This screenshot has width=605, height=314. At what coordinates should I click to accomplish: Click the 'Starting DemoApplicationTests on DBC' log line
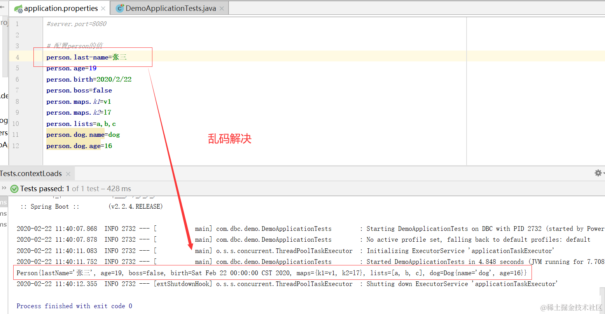click(x=310, y=229)
